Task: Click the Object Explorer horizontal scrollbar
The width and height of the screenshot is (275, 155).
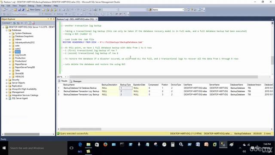Action: tap(22, 134)
